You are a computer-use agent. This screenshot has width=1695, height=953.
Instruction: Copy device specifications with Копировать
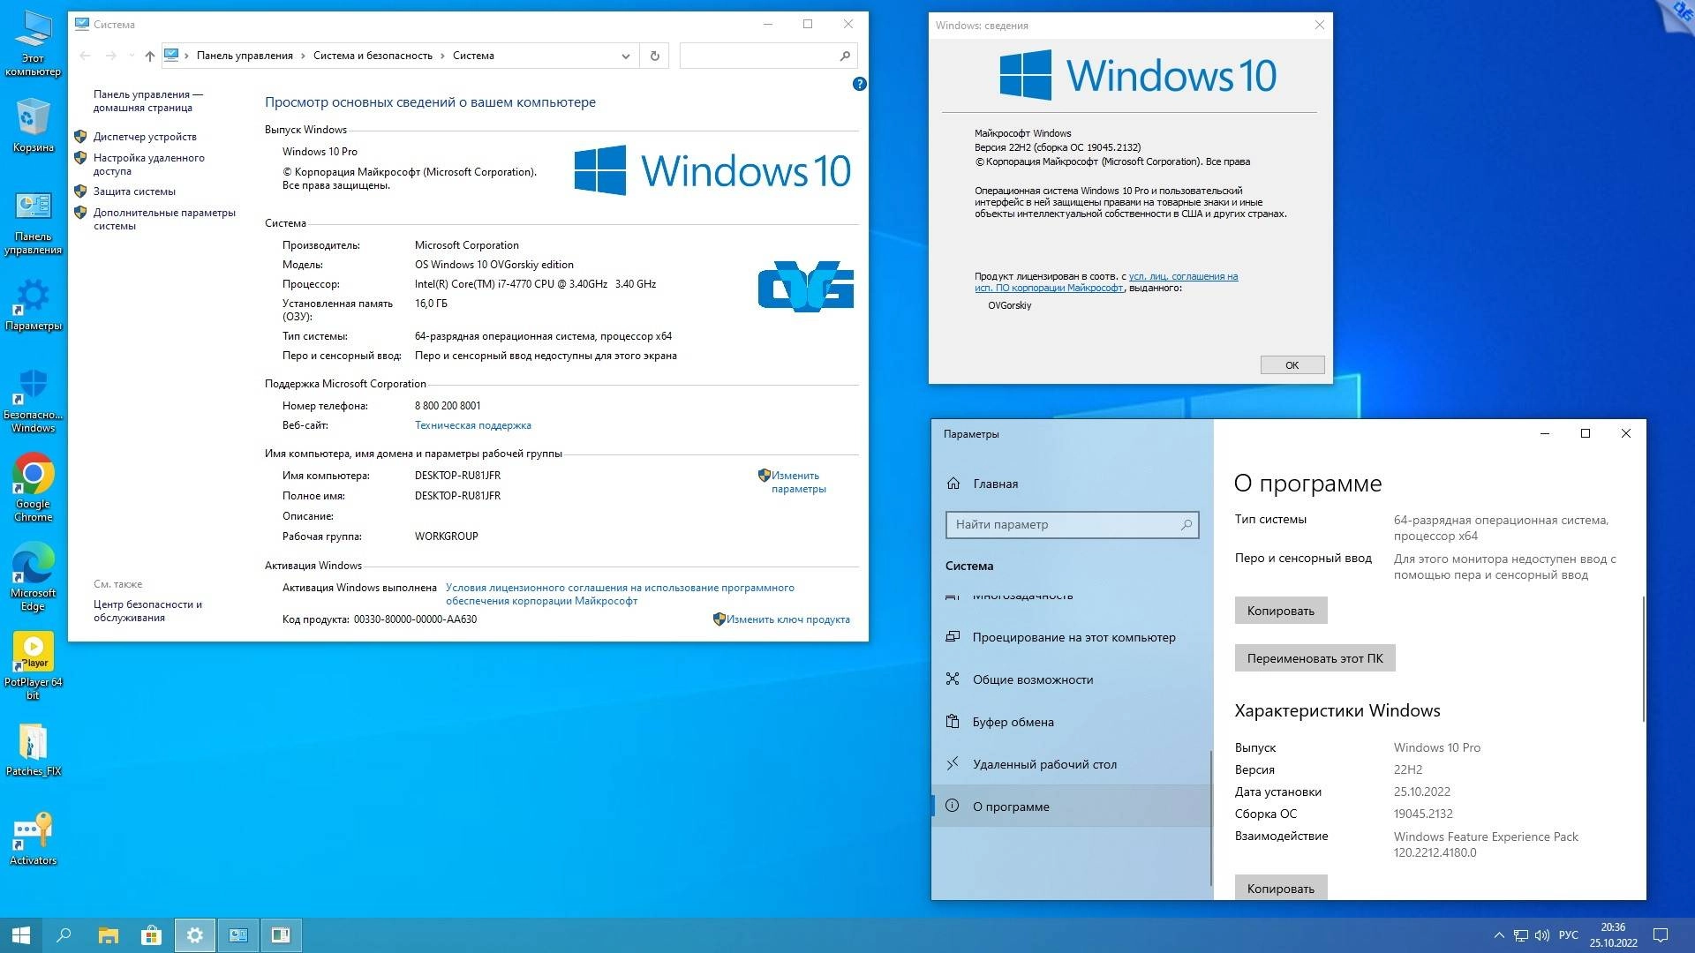pyautogui.click(x=1280, y=611)
